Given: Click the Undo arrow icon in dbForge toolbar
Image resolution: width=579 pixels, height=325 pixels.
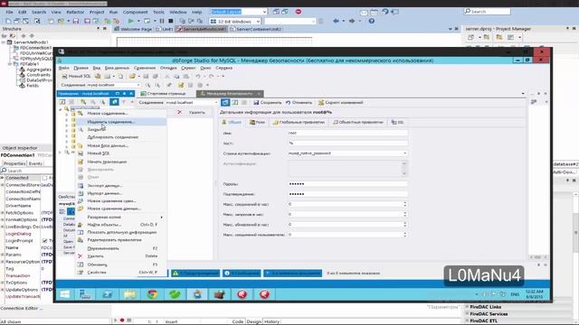Looking at the screenshot, I should [x=198, y=76].
